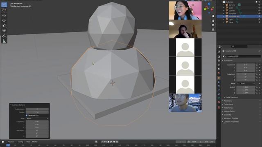Image resolution: width=262 pixels, height=147 pixels.
Task: Hide the Icosphere object in outliner
Action: [259, 13]
